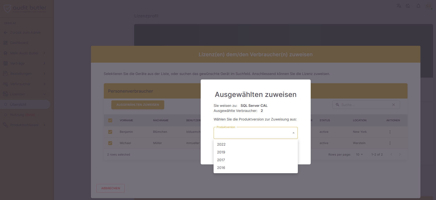Click the Produktversion select field

click(x=256, y=133)
